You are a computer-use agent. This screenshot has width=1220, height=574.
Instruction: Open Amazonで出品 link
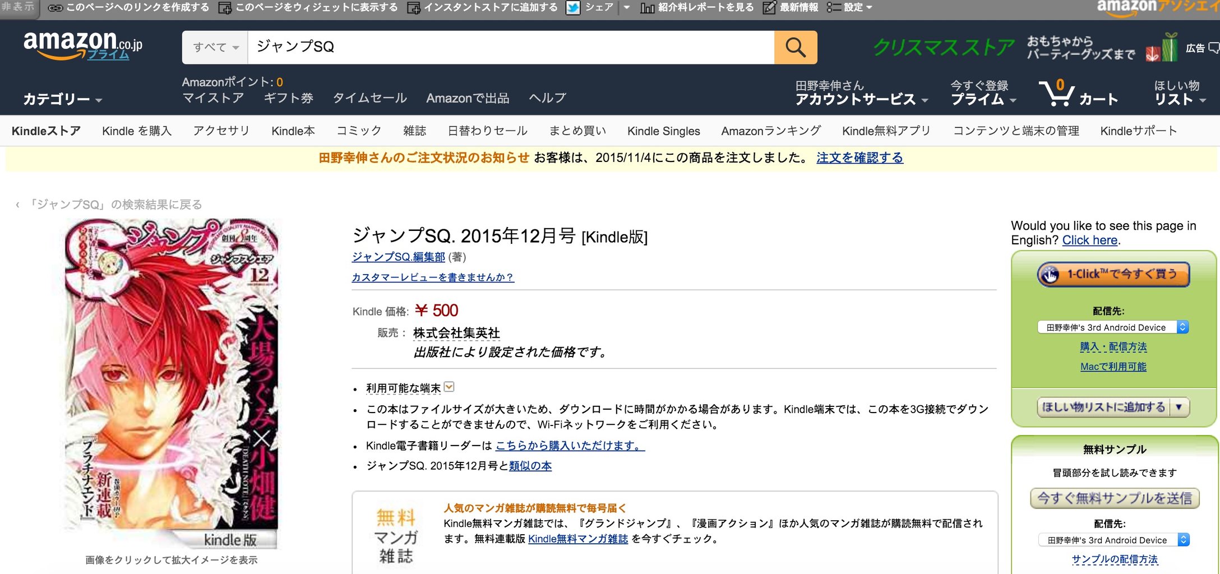click(468, 98)
